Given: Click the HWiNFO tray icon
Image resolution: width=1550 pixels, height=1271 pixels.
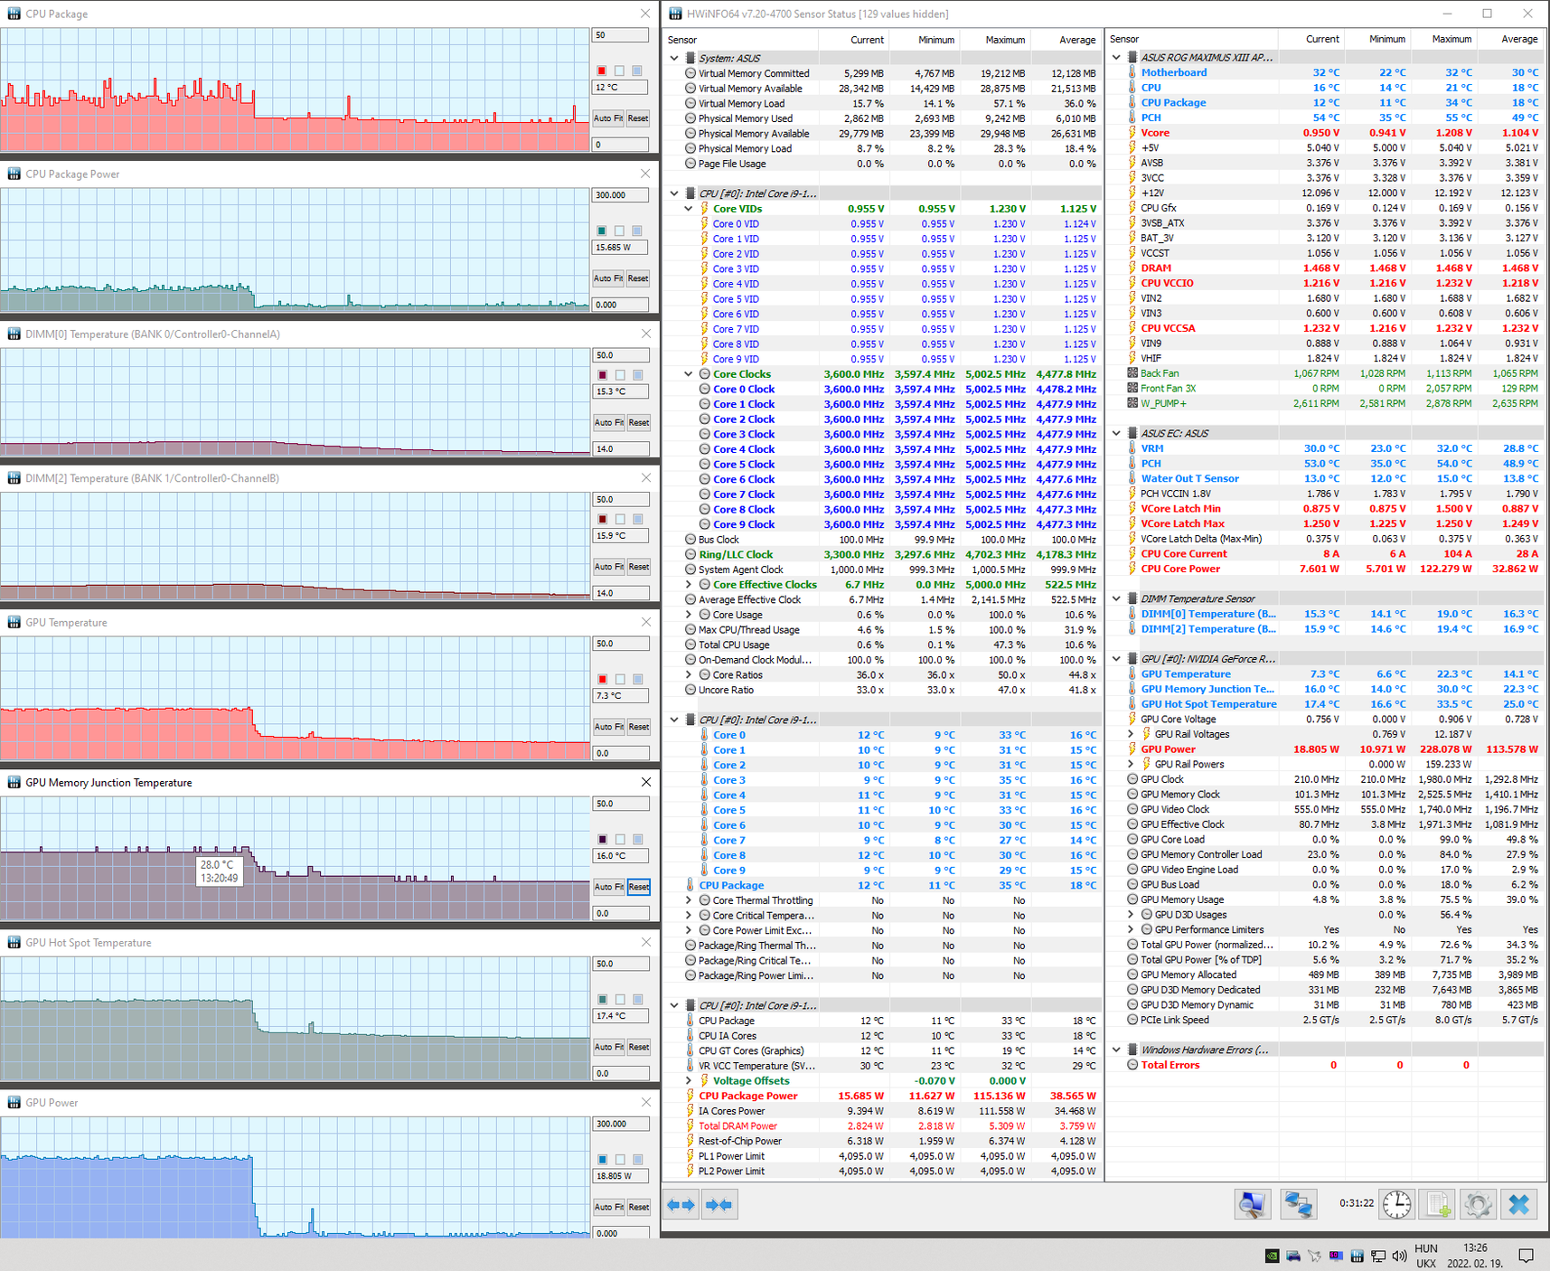Looking at the screenshot, I should click(x=1357, y=1256).
